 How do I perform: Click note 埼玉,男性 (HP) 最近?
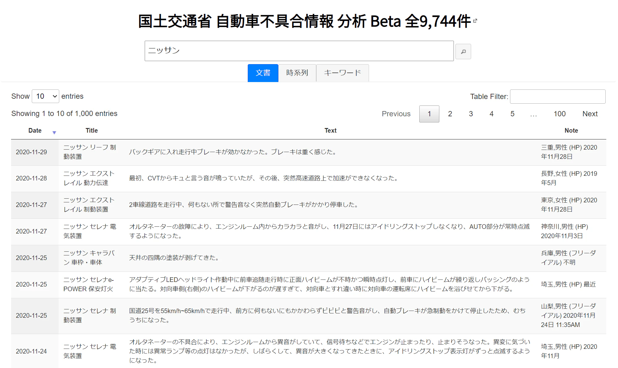tap(568, 284)
